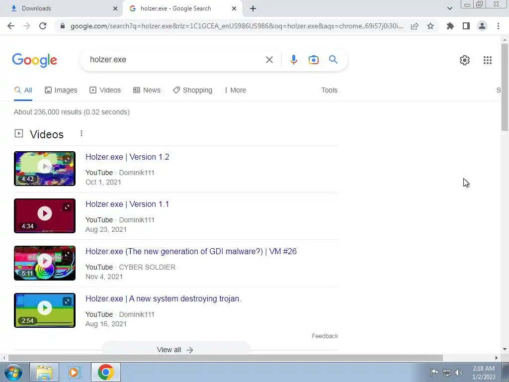Clear the search box with X
This screenshot has height=382, width=509.
tap(269, 60)
